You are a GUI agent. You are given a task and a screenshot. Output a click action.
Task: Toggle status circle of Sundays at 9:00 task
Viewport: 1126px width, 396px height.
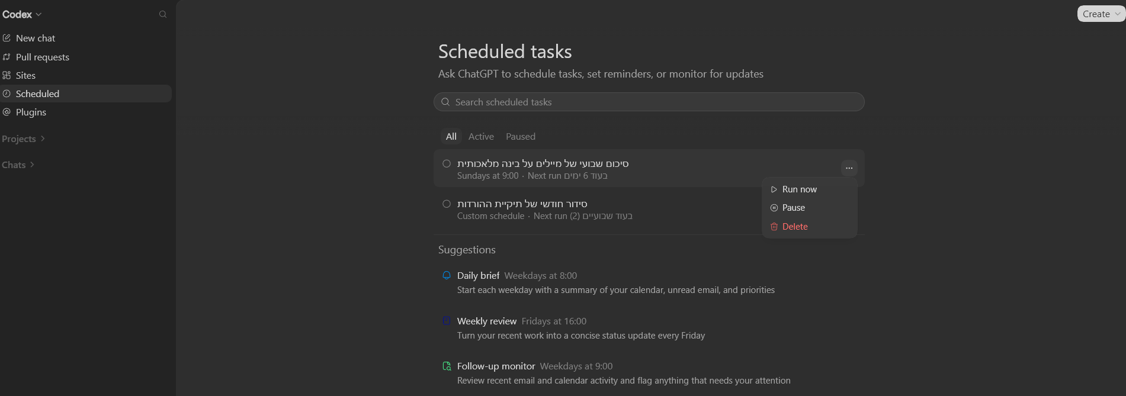[447, 163]
